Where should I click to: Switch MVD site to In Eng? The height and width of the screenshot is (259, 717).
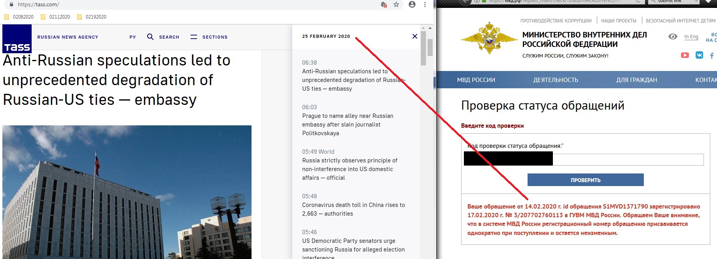click(691, 37)
